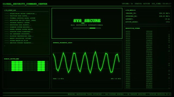The height and width of the screenshot is (97, 174).
Task: Select log entry SCANNING SYSTEM REGISTRY
Action: tap(18, 27)
